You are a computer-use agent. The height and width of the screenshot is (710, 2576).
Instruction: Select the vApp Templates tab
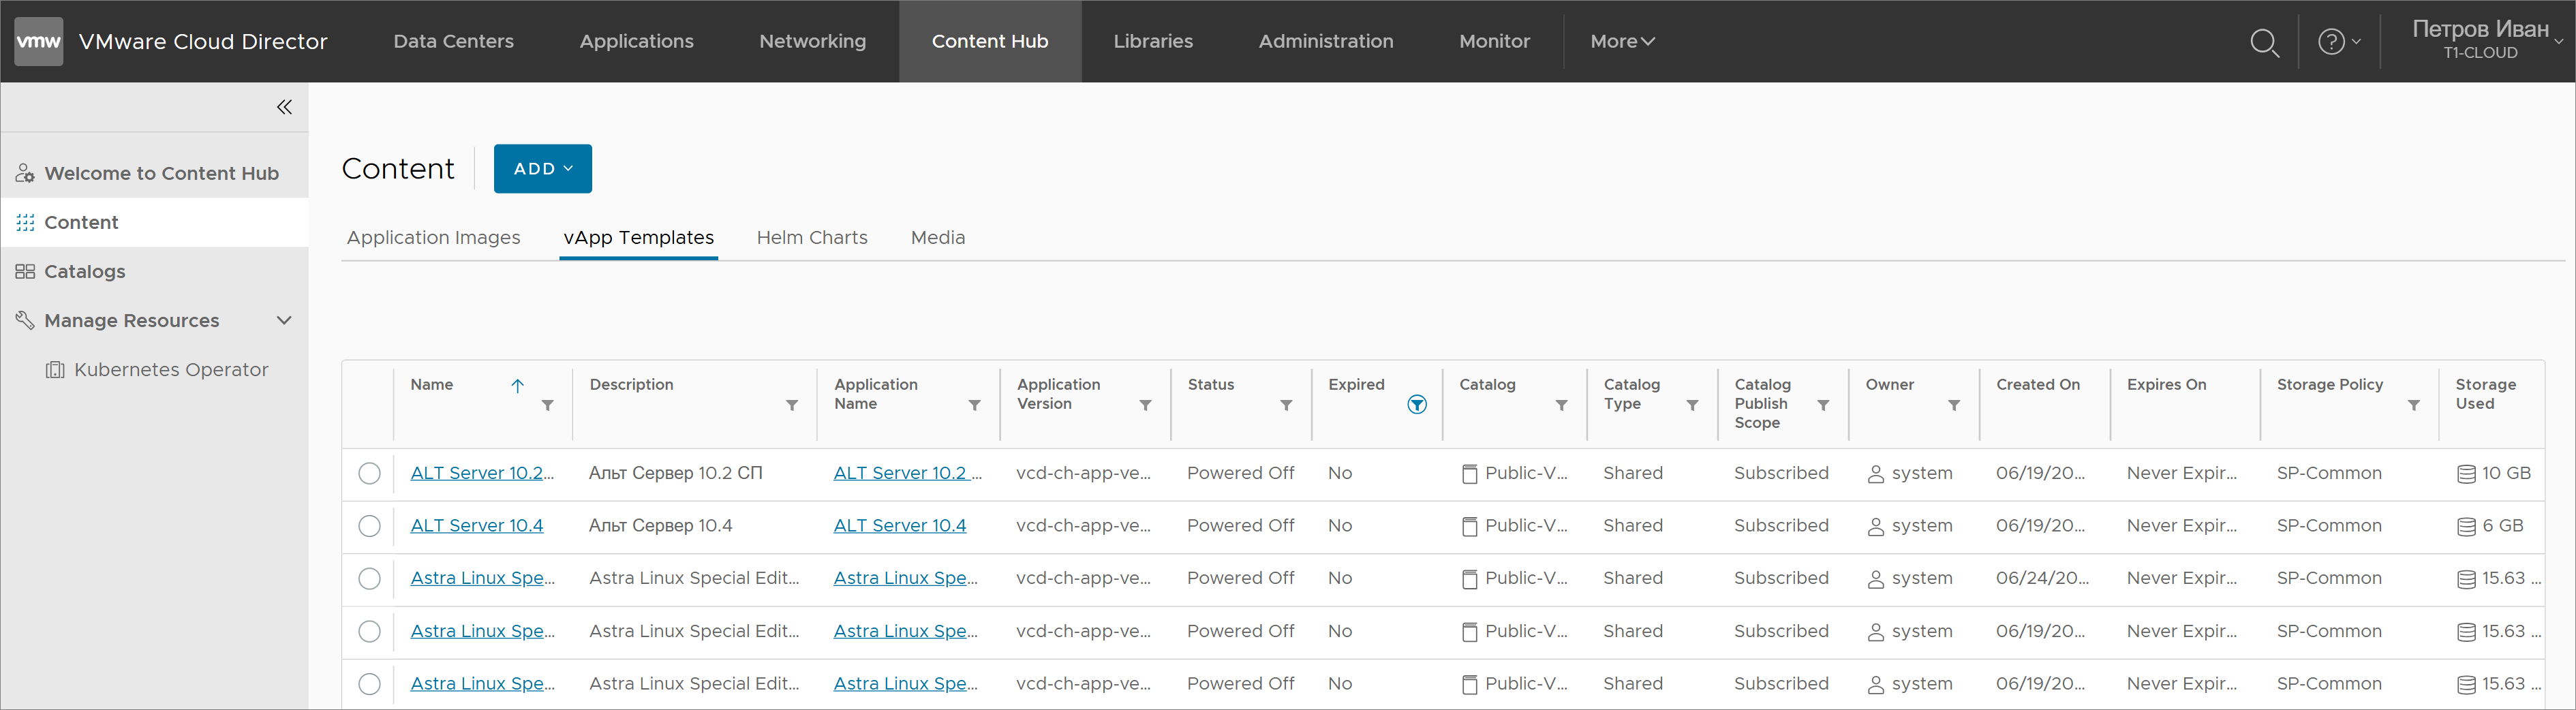click(x=639, y=238)
